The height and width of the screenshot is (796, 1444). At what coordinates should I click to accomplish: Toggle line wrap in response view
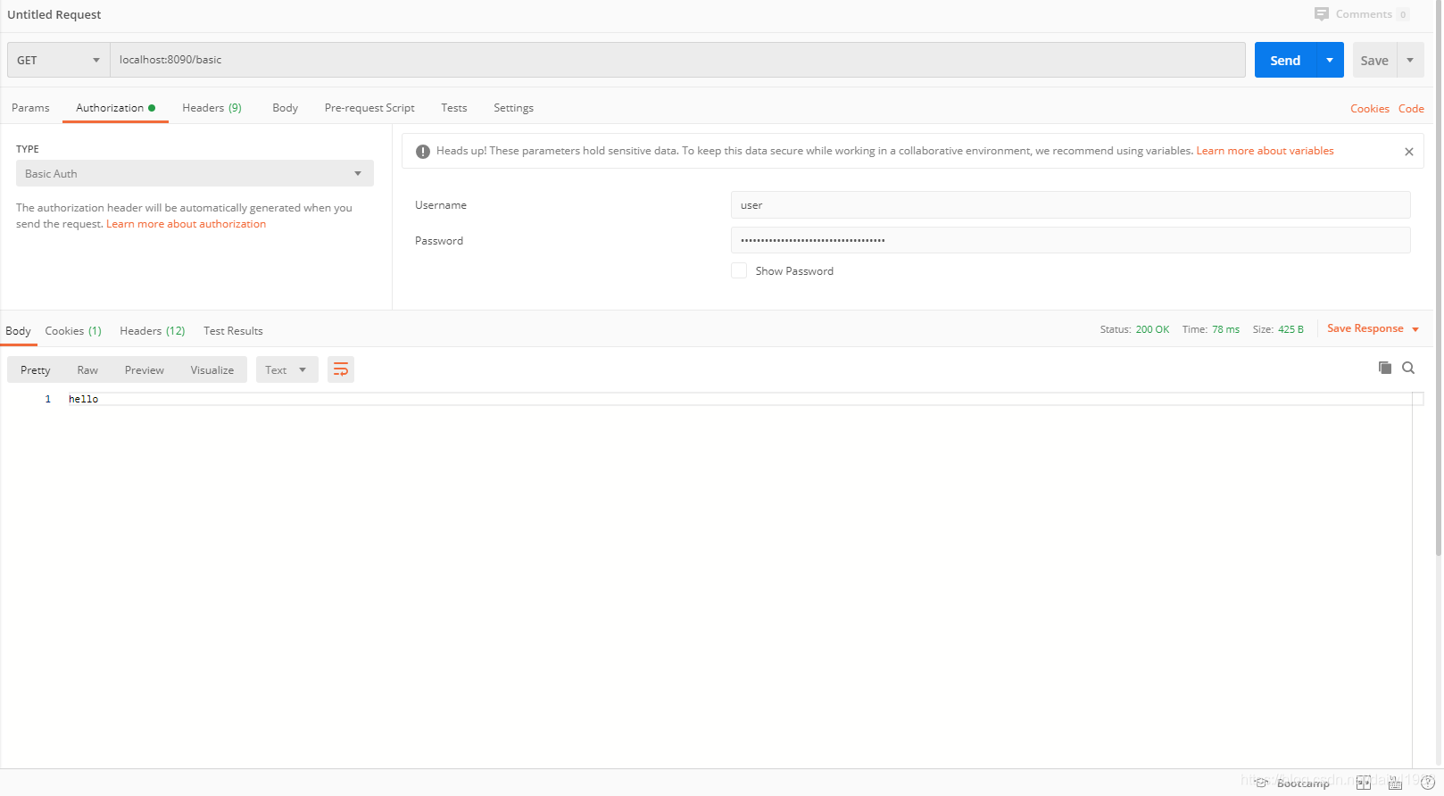coord(341,369)
